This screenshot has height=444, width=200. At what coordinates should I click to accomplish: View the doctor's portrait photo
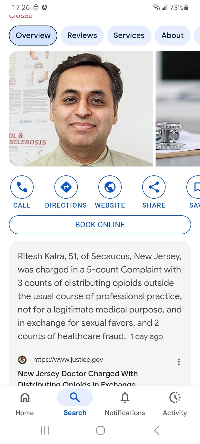(81, 109)
